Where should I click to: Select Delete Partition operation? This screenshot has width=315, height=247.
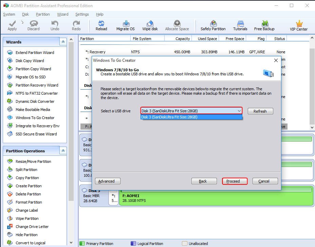click(x=24, y=194)
